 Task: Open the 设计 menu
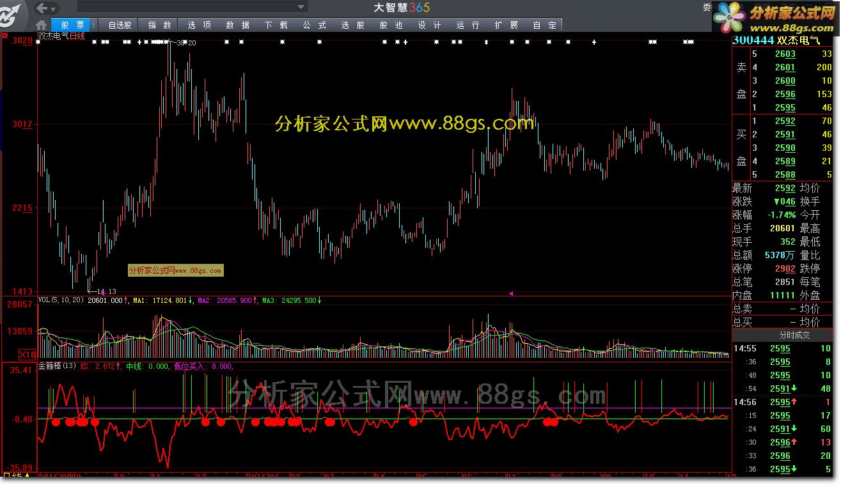[x=429, y=25]
